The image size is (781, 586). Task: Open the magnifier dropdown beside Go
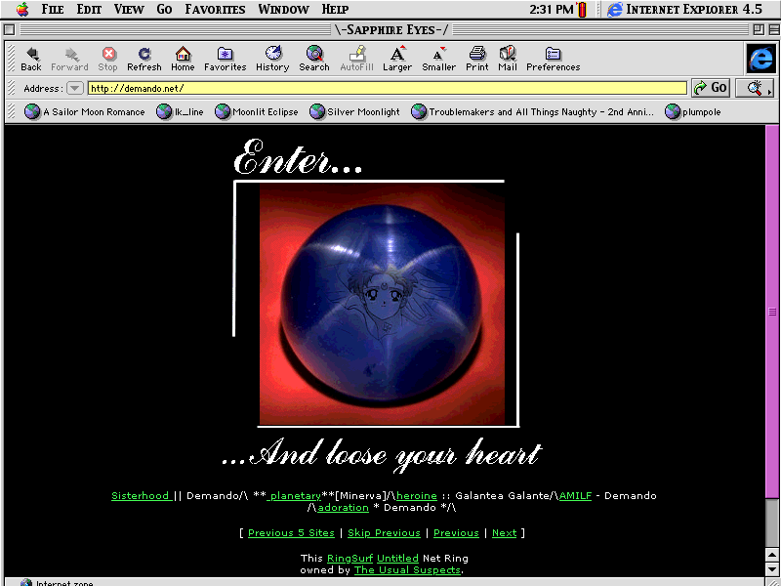pyautogui.click(x=755, y=88)
